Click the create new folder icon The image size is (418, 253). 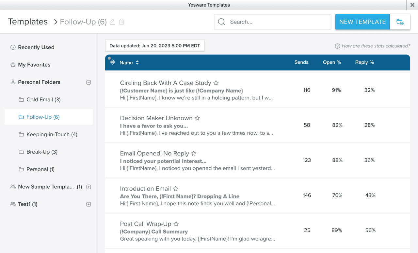coord(400,22)
